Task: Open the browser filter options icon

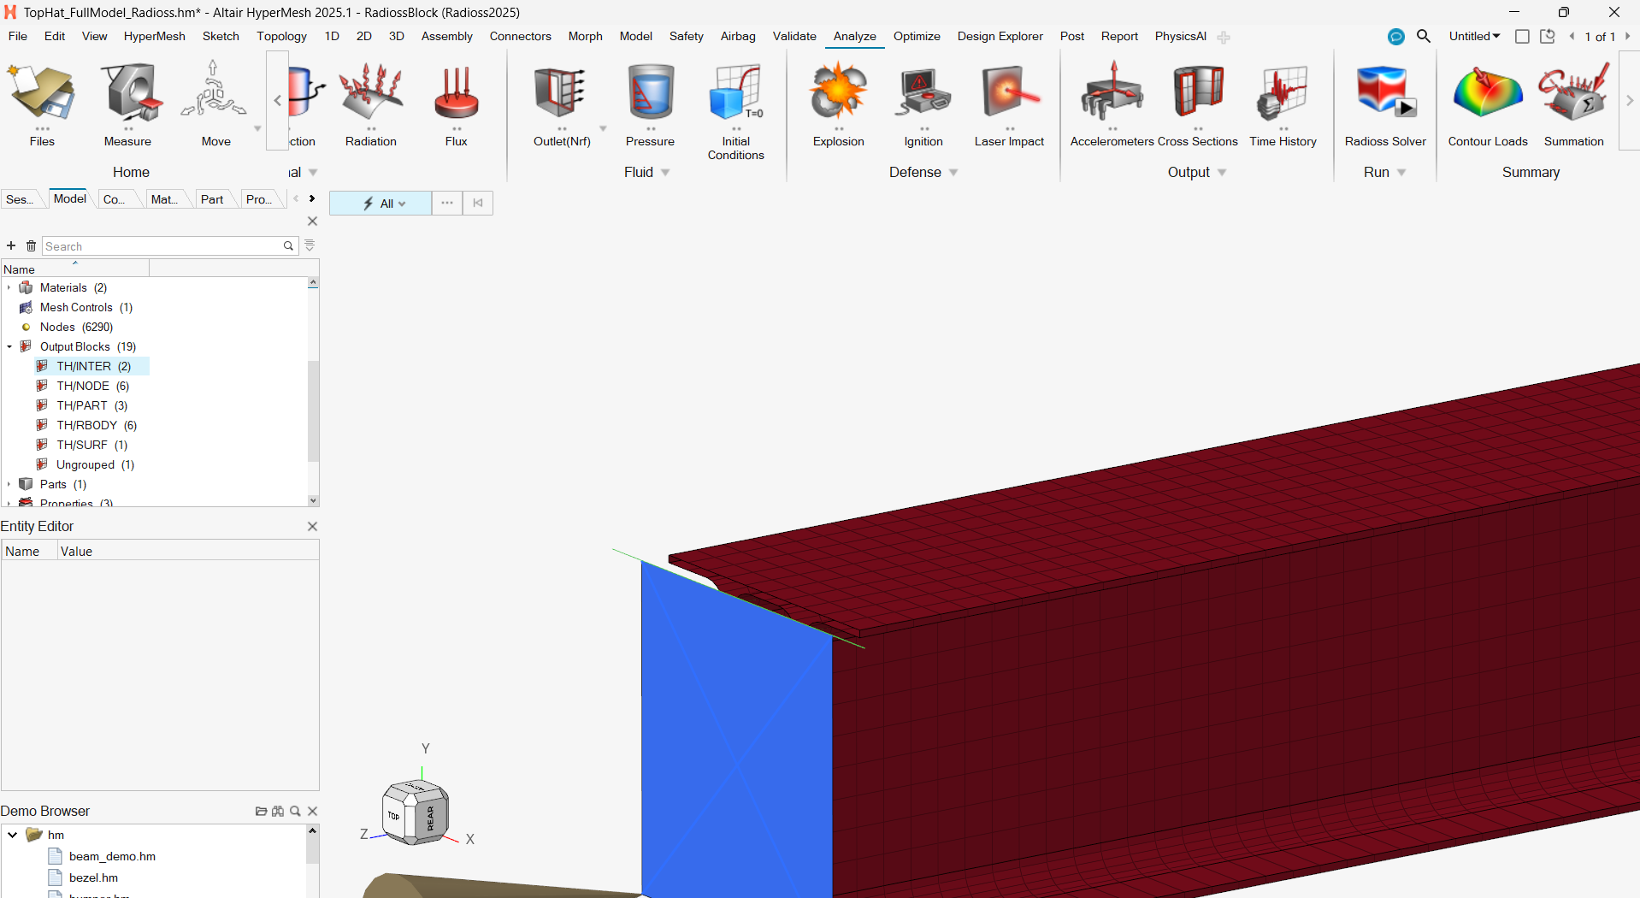Action: 310,245
